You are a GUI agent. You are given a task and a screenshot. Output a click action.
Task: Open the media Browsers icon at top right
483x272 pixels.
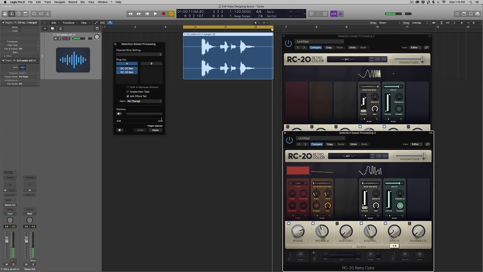point(478,14)
